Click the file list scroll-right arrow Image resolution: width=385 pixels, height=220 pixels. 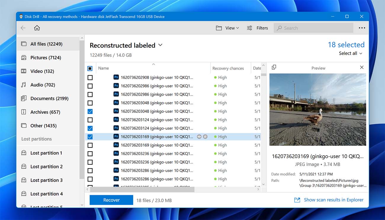pos(258,189)
